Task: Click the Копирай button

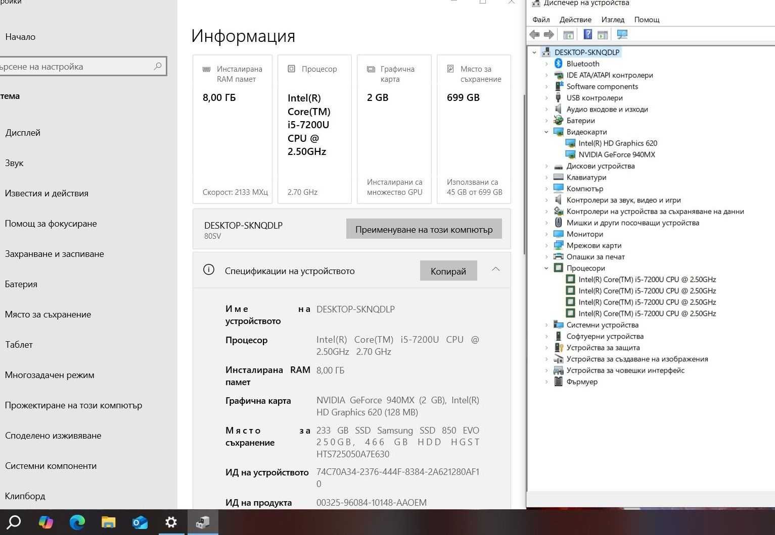Action: (448, 271)
